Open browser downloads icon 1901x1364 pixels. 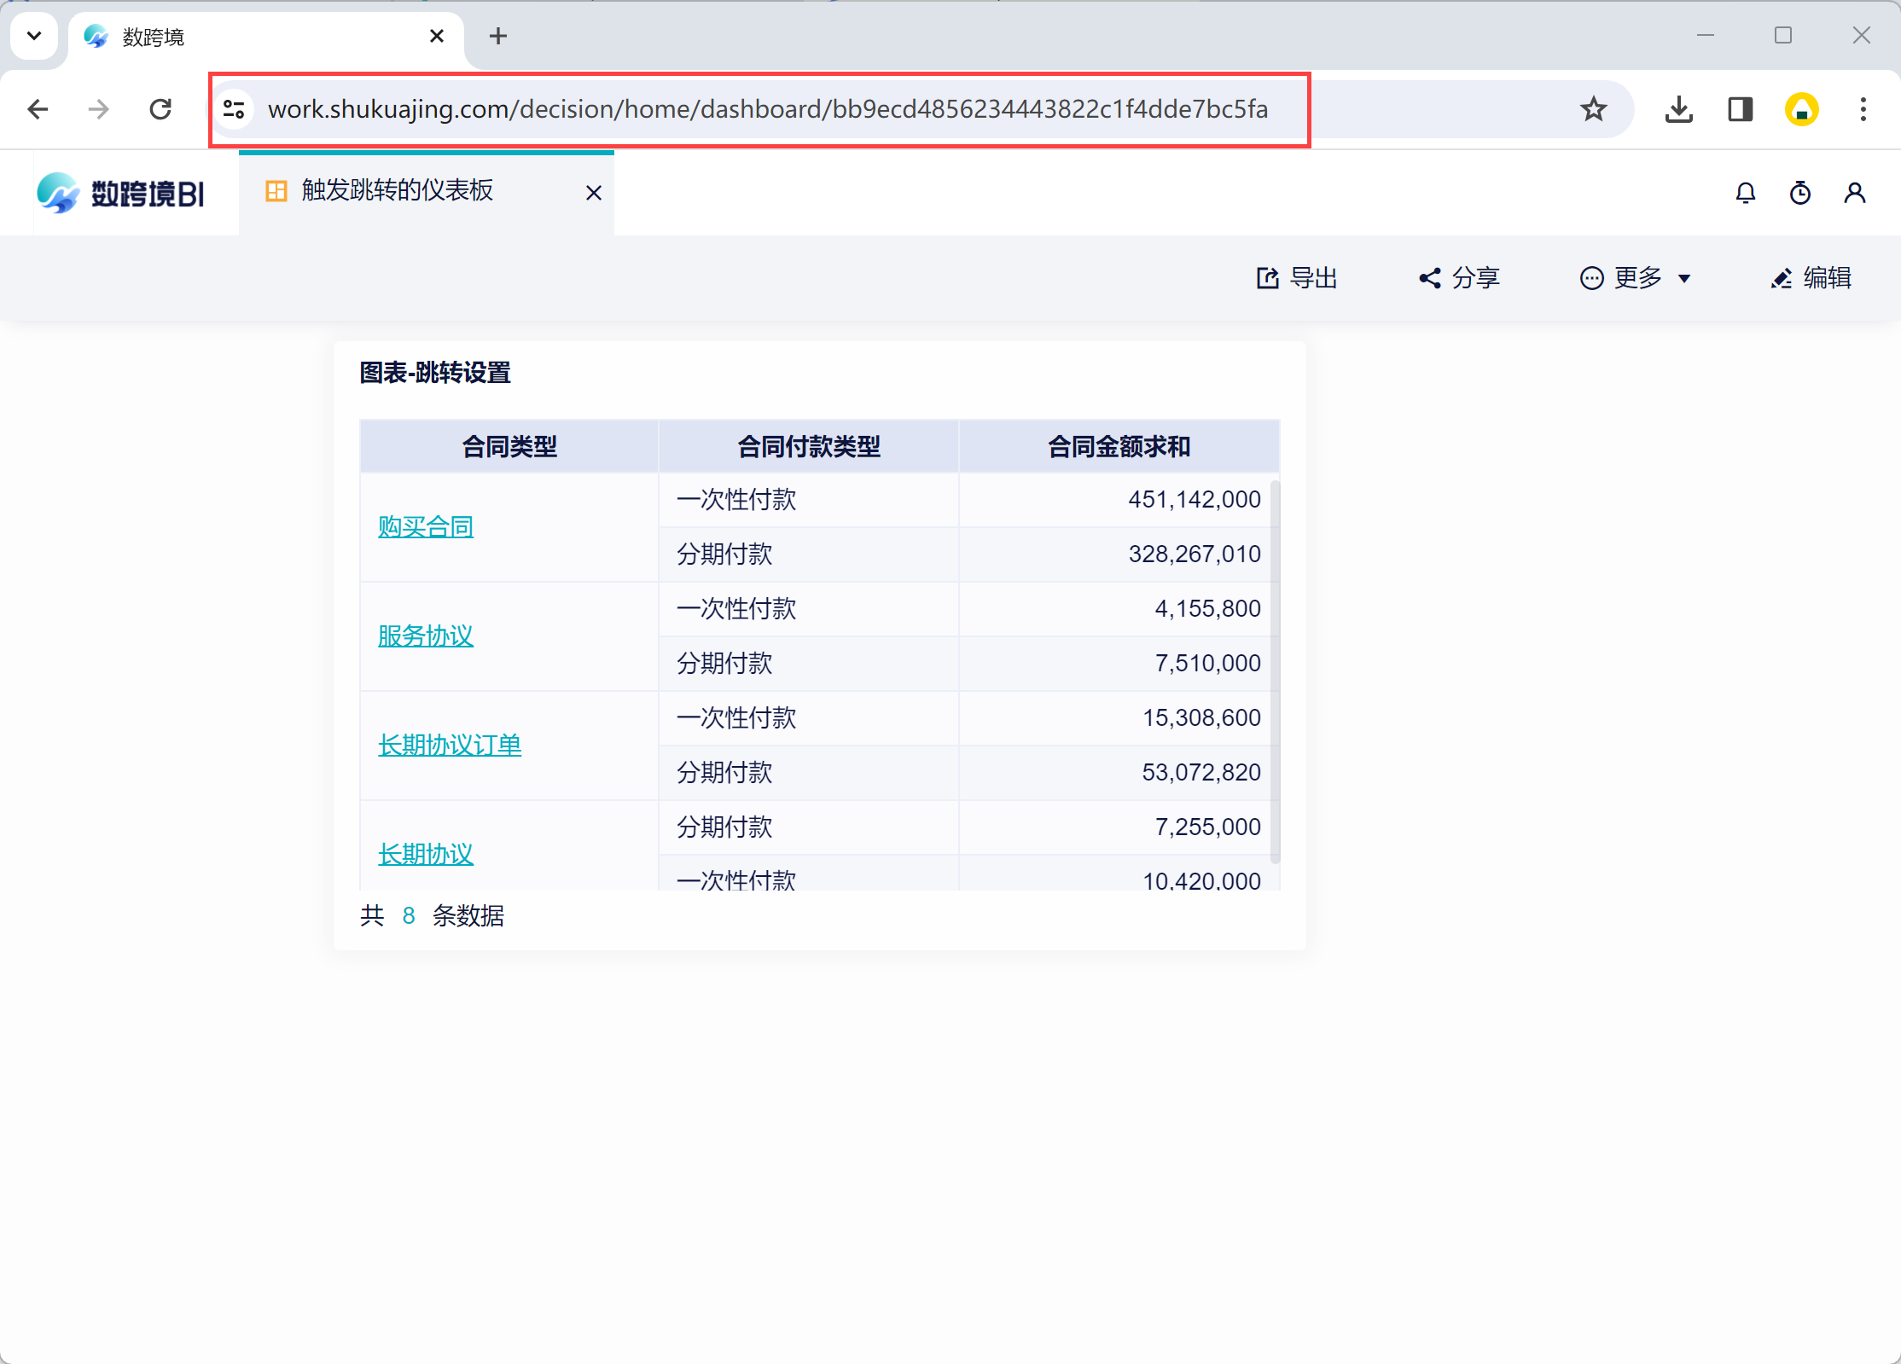coord(1678,109)
